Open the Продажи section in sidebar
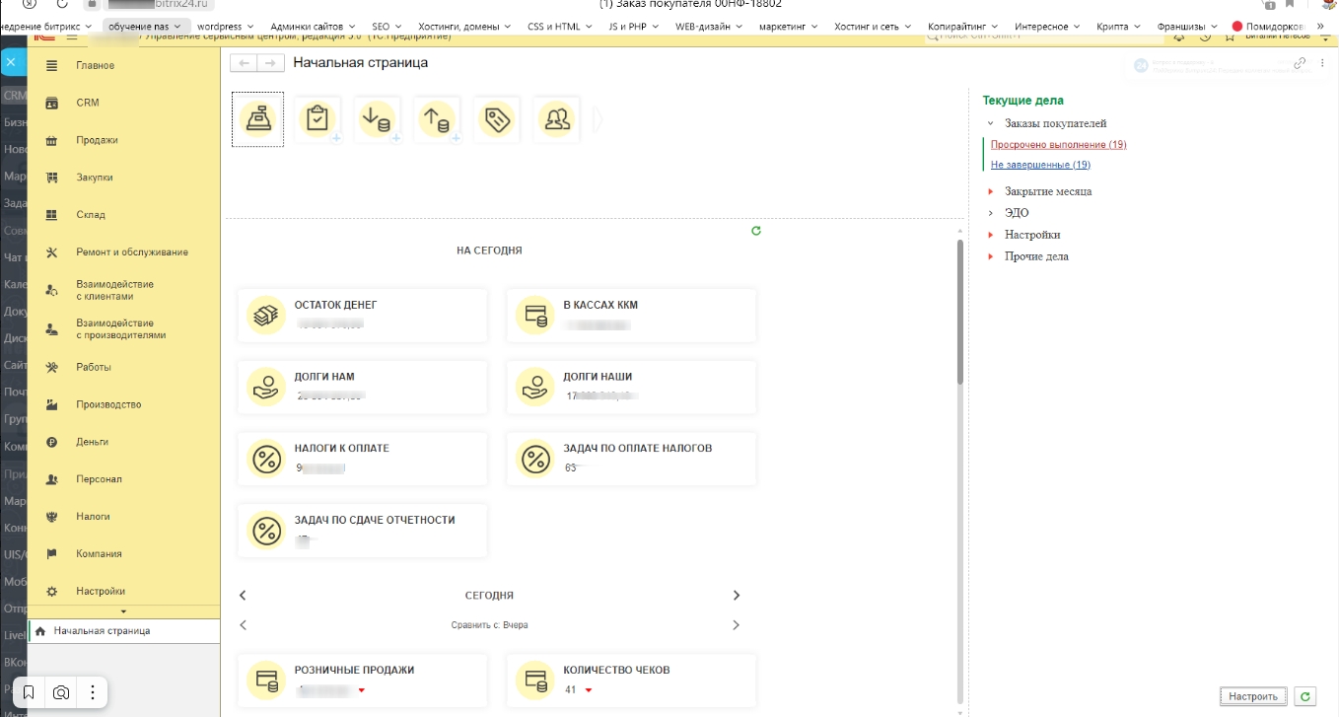The image size is (1339, 717). pos(97,140)
